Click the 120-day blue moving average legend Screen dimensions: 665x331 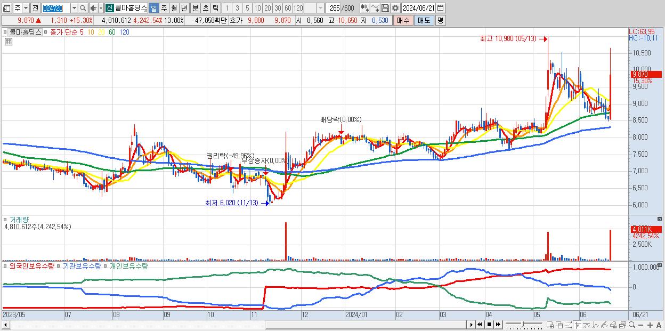coord(124,32)
